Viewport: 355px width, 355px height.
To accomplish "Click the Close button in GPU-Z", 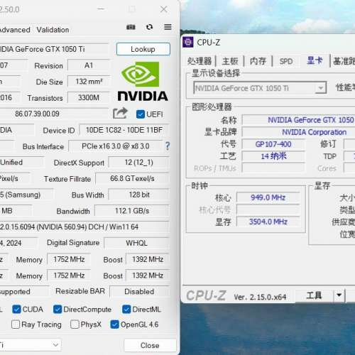I will (150, 345).
